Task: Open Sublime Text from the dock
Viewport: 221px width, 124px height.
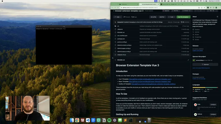Action: (x=125, y=120)
